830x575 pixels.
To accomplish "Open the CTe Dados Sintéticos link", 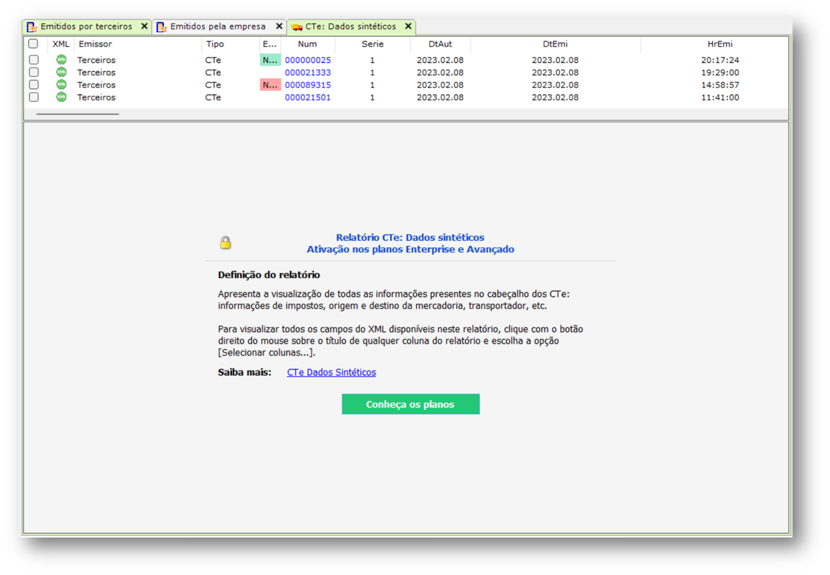I will (331, 372).
